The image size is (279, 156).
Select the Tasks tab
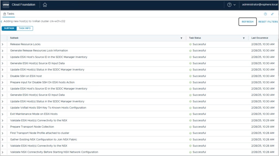[9, 14]
